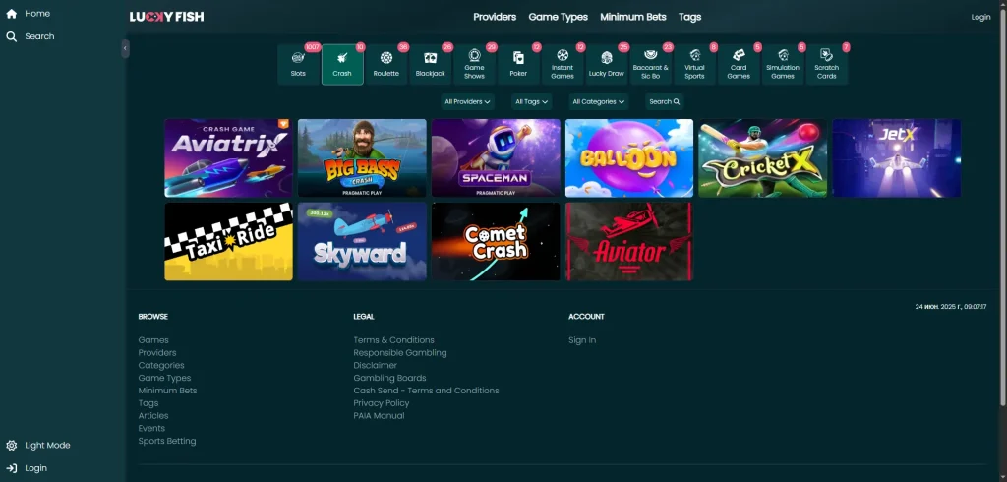Click the Games footer link
The image size is (1007, 482).
tap(153, 340)
